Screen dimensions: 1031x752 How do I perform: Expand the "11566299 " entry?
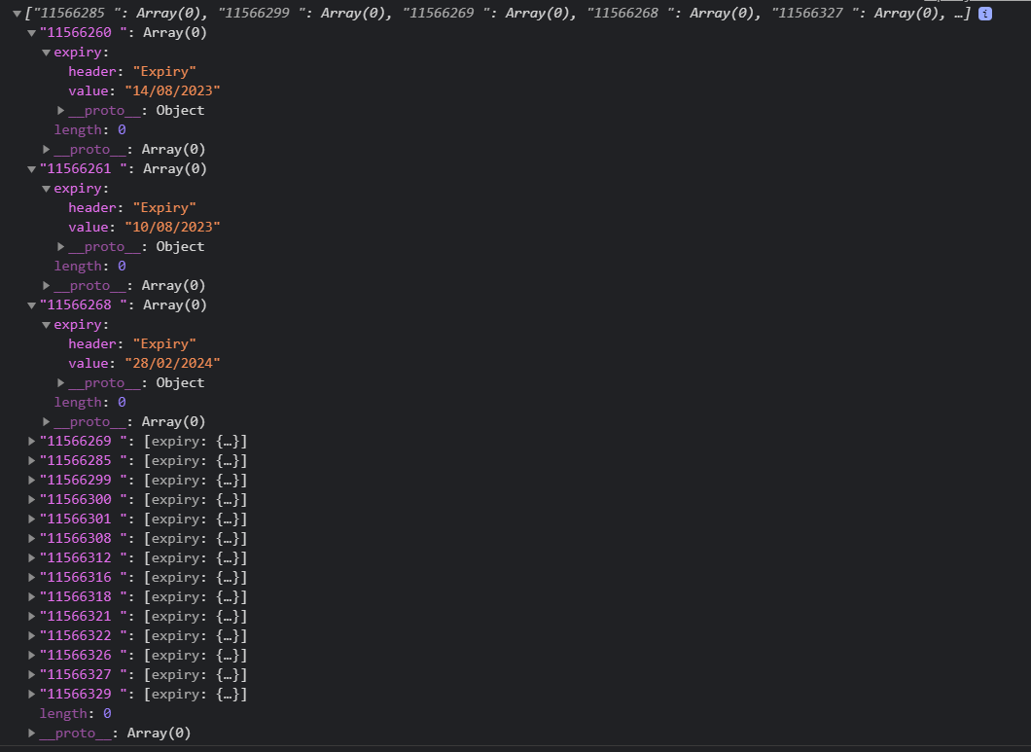point(31,481)
